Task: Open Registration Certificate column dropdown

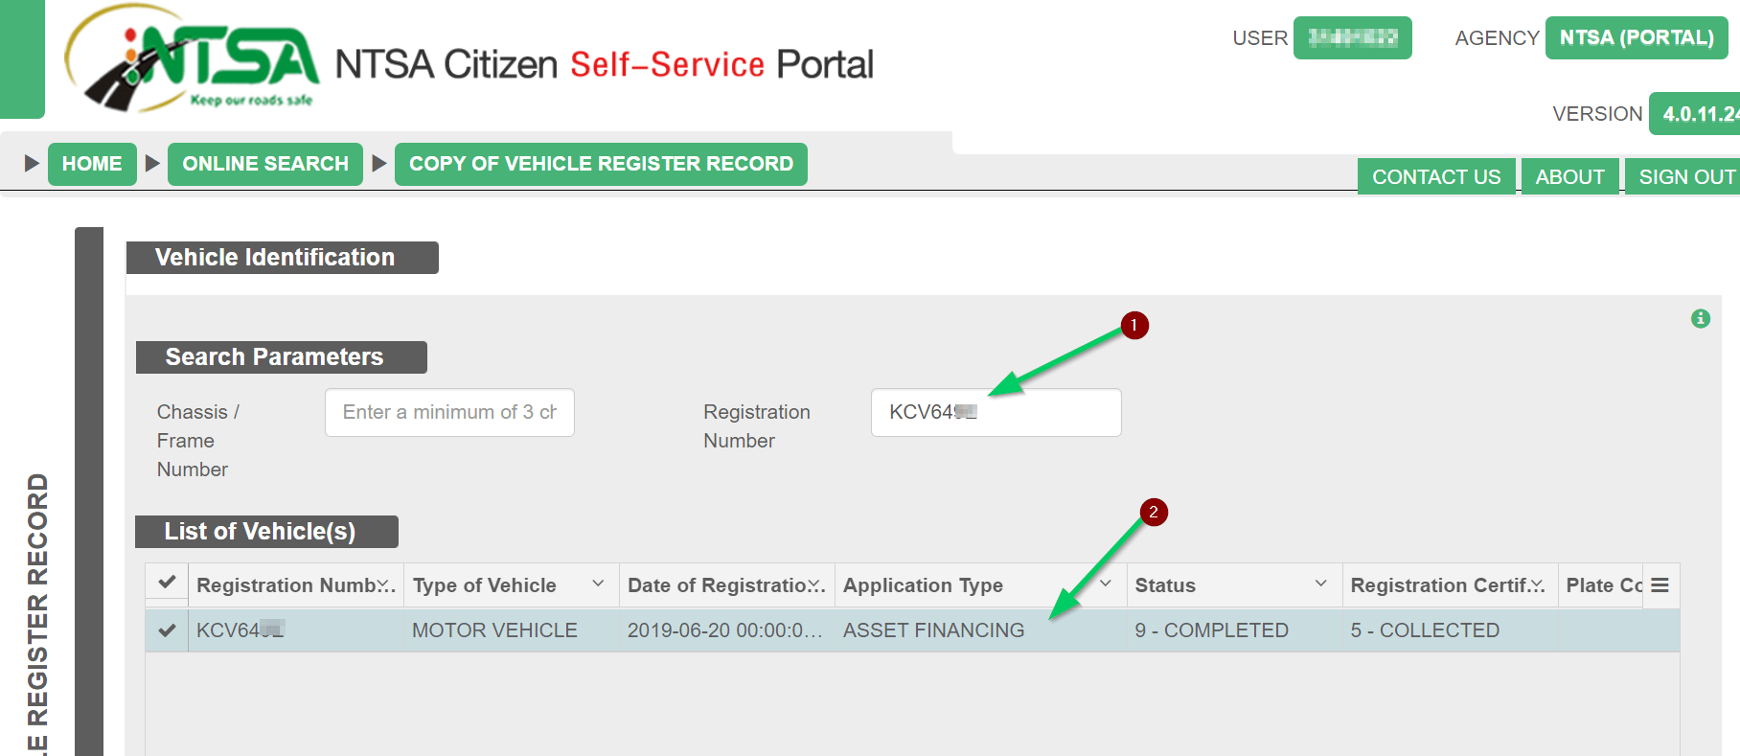Action: [1536, 584]
